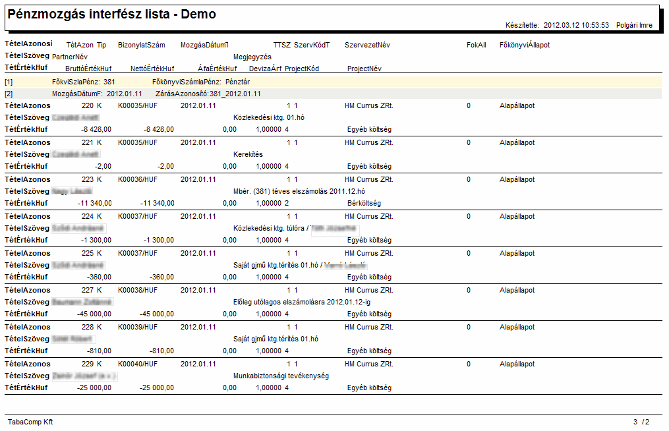This screenshot has height=431, width=669.
Task: Select the creation timestamp 2012.03.12 10:53:53
Action: point(576,25)
